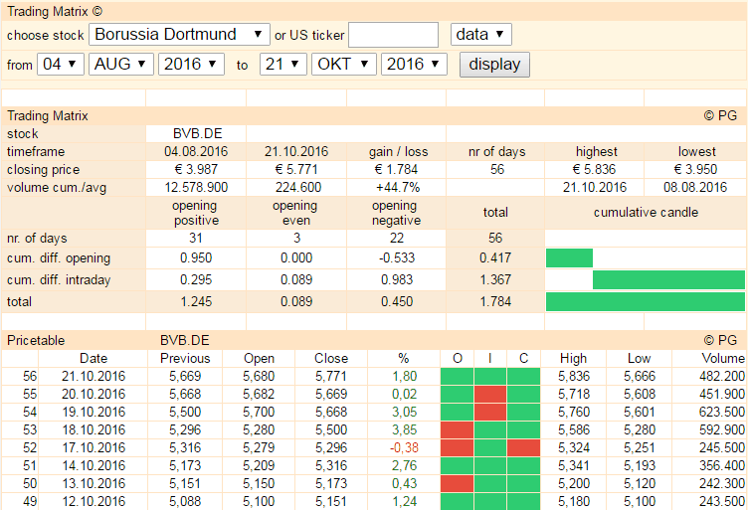This screenshot has height=510, width=748.
Task: Click the close price 5,500 for 18.10.2016
Action: point(331,429)
